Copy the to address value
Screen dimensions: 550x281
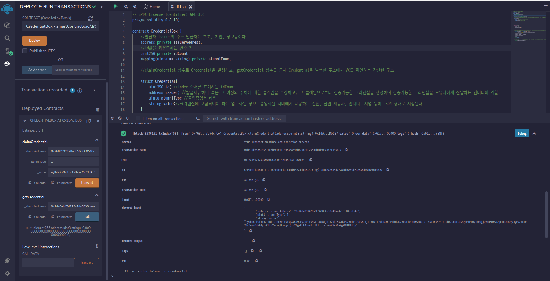click(x=387, y=170)
